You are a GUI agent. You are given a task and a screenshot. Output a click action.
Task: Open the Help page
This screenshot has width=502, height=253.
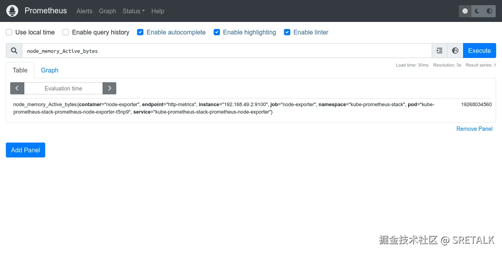point(158,11)
